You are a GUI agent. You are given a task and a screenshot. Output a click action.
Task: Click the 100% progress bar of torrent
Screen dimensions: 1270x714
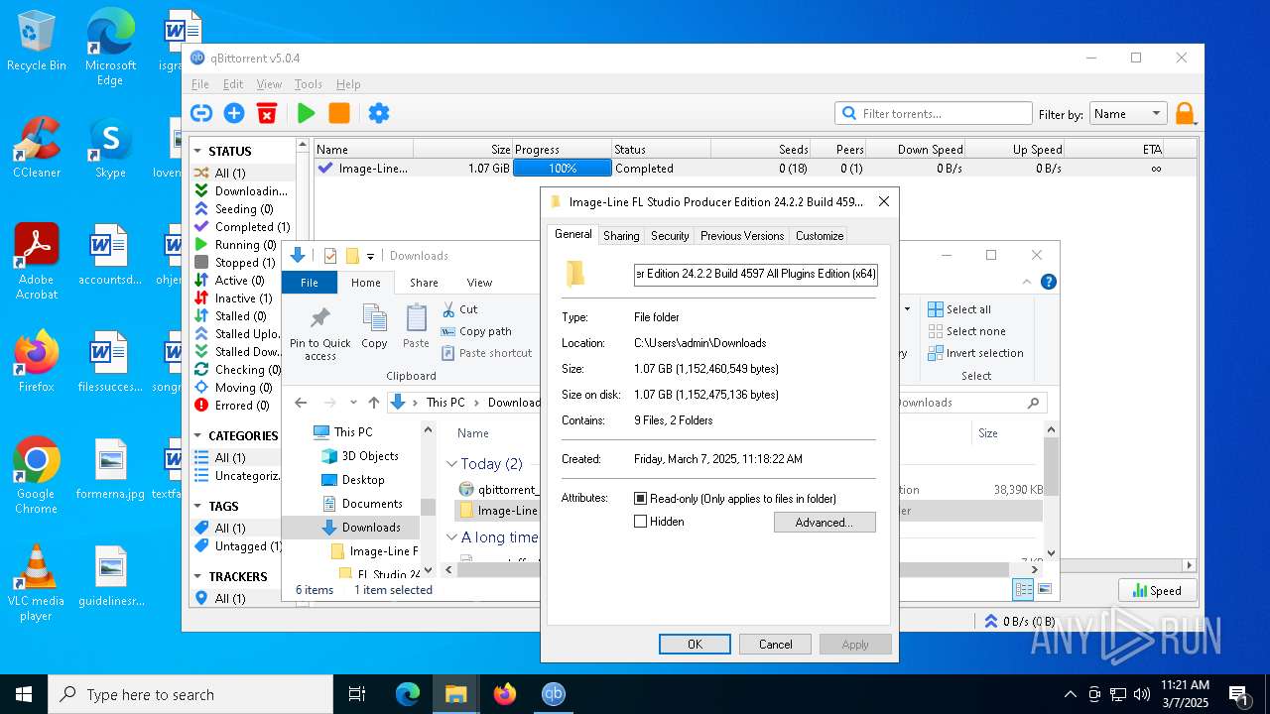pyautogui.click(x=562, y=169)
